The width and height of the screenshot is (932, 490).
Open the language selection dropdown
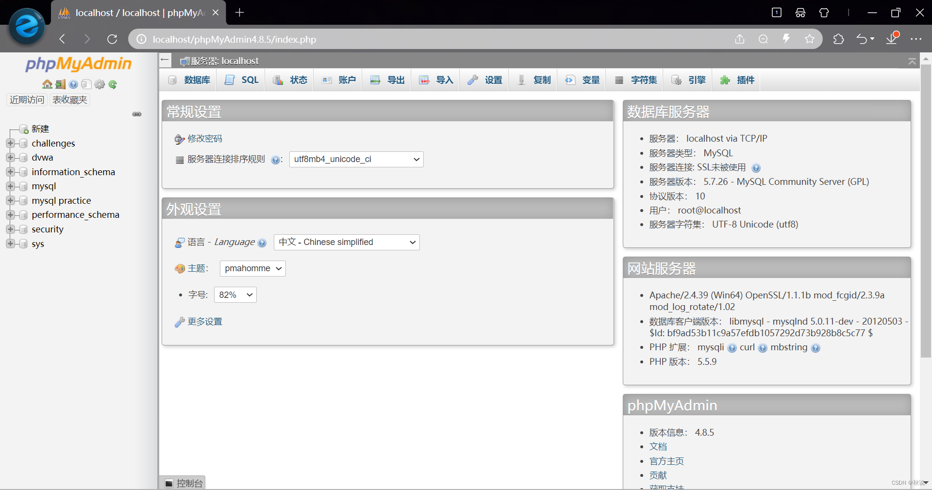(x=347, y=242)
